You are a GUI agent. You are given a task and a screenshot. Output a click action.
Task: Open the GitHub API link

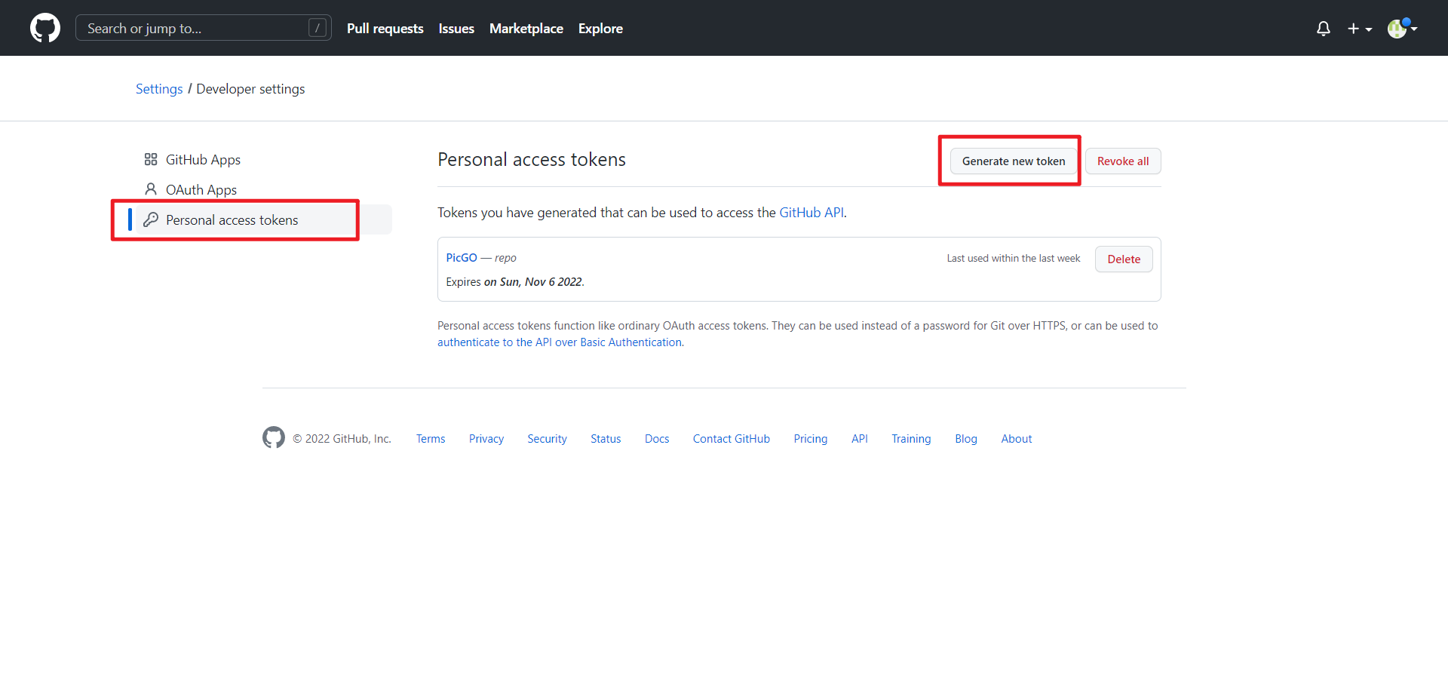[x=811, y=213]
